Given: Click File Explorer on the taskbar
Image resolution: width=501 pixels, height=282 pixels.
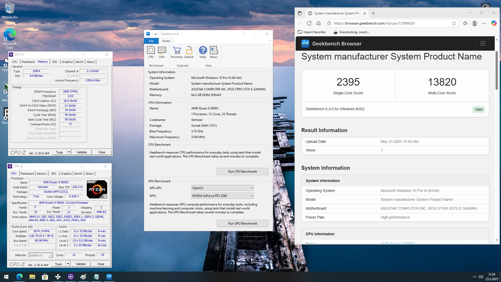Looking at the screenshot, I should coord(32,277).
